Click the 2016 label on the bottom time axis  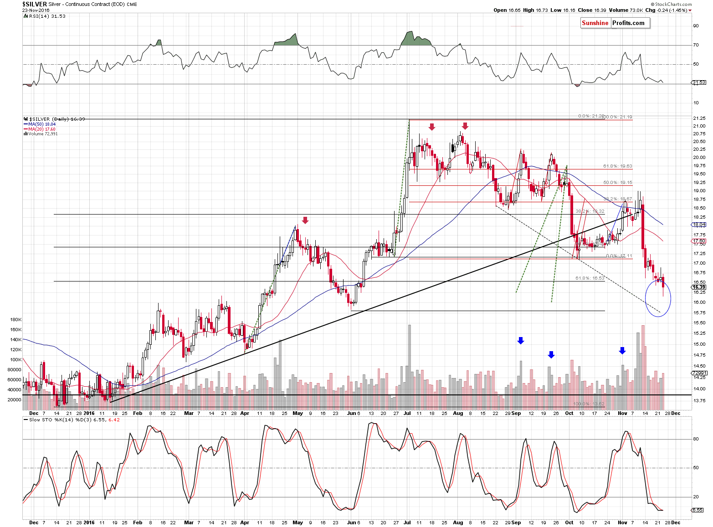[x=89, y=522]
